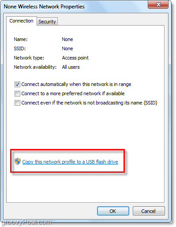Screen dimensions: 176x227
Task: Select the Connection tab
Action: tap(22, 21)
